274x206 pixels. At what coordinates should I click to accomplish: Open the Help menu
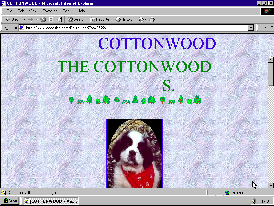tap(81, 11)
